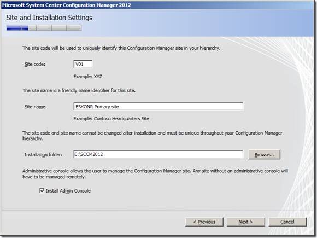Click the Site code input field
Image resolution: width=317 pixels, height=238 pixels.
[x=83, y=64]
